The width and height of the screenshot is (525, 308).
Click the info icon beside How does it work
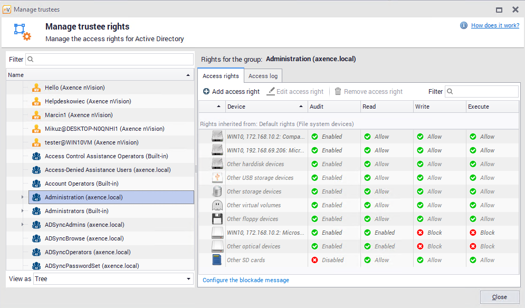464,25
